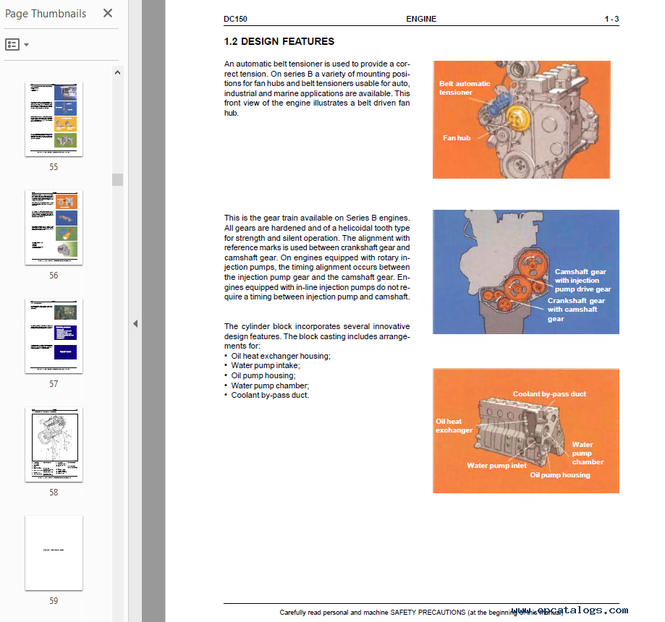Click the 'Coolant by-pass duct' image label
The height and width of the screenshot is (622, 665).
tap(549, 394)
